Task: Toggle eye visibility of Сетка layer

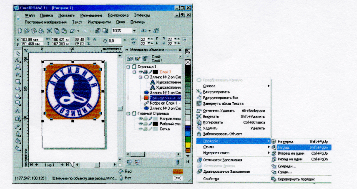Action: tap(141, 129)
